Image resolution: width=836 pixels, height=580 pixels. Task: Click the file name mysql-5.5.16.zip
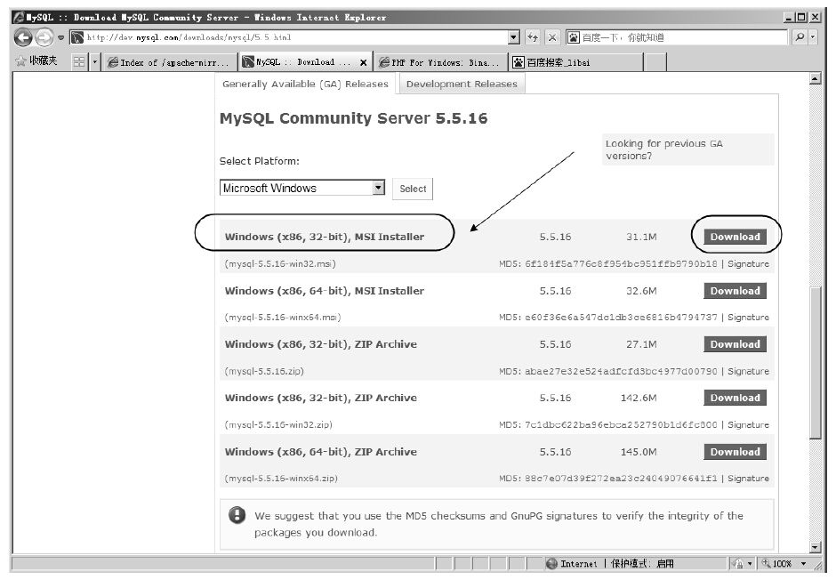(264, 371)
